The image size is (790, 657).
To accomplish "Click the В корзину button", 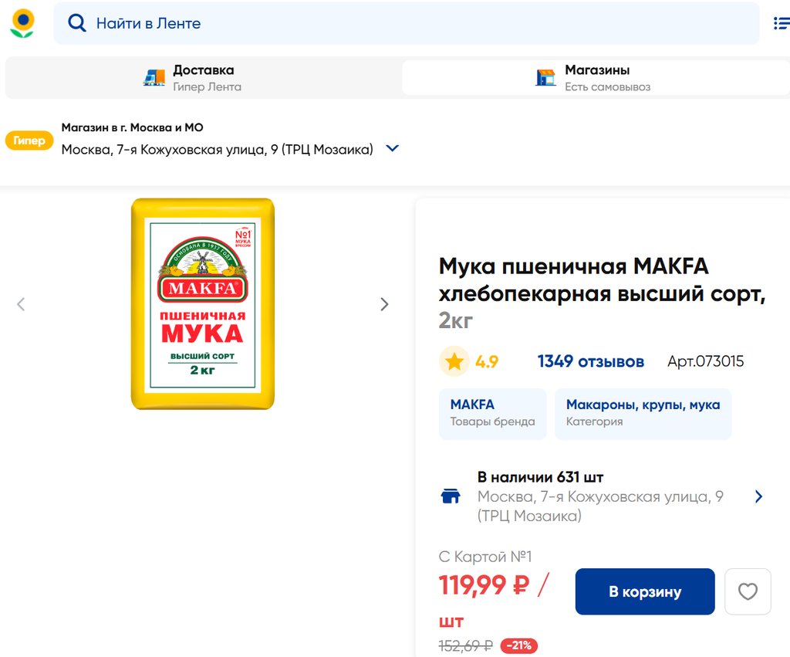I will click(645, 591).
